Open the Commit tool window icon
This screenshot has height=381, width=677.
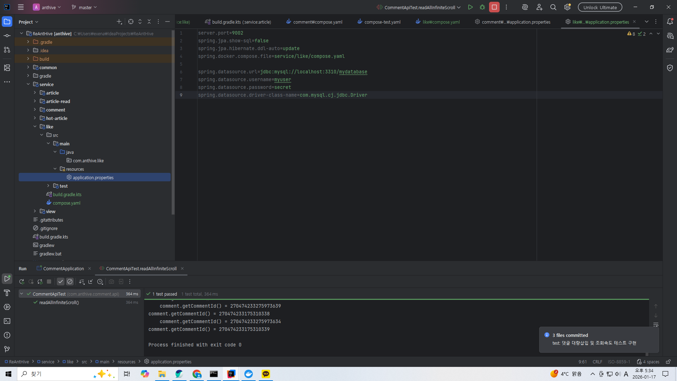pyautogui.click(x=7, y=36)
